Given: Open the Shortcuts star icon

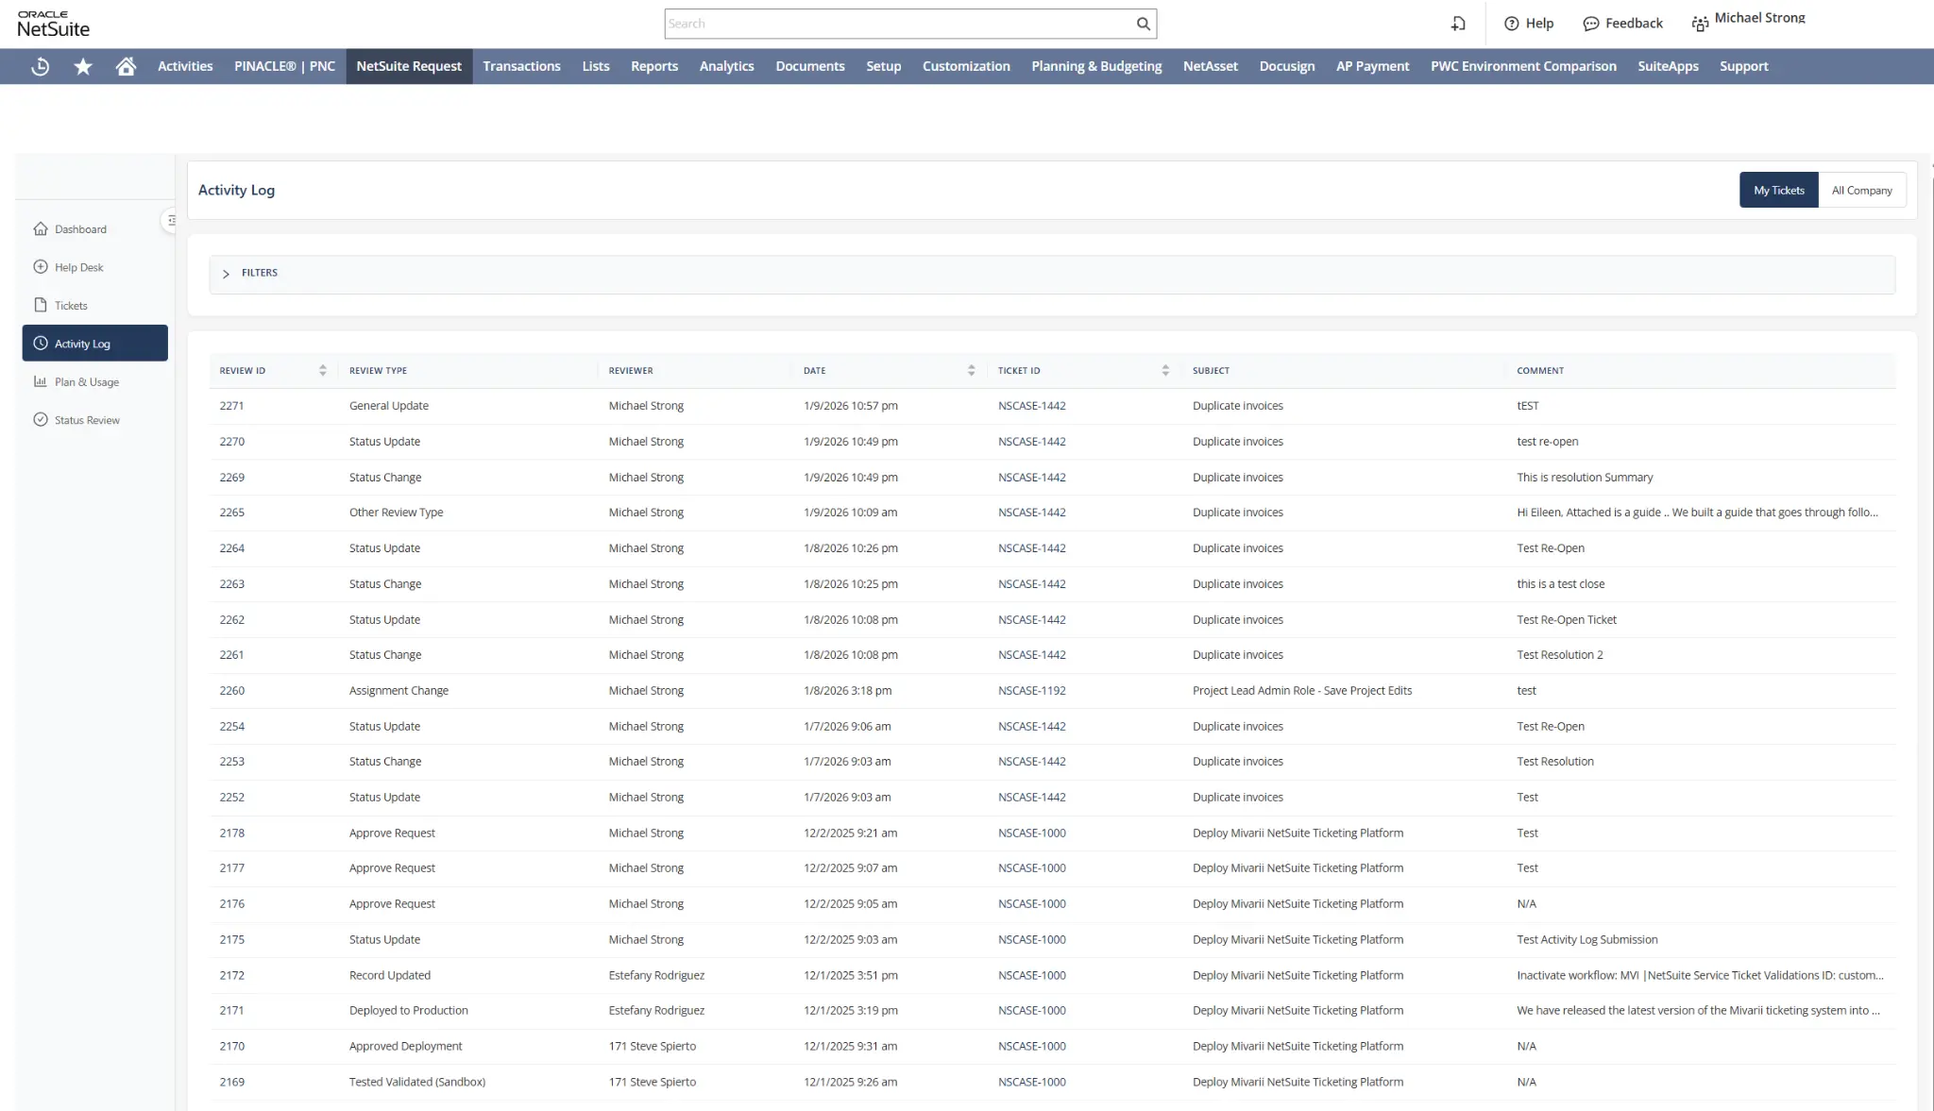Looking at the screenshot, I should (x=83, y=66).
